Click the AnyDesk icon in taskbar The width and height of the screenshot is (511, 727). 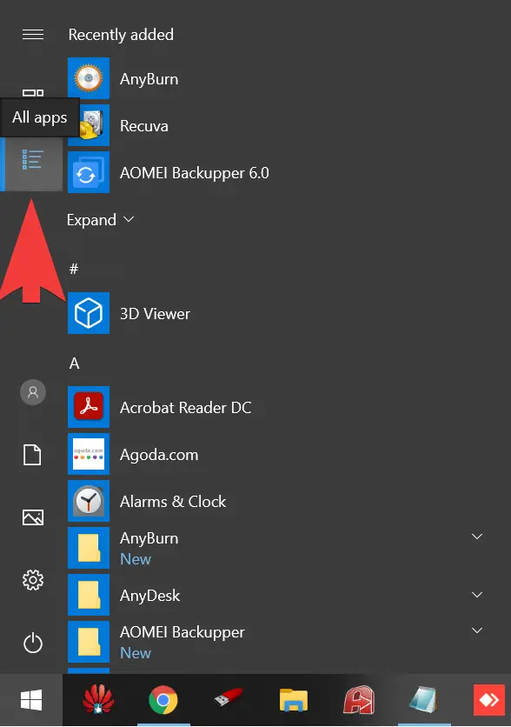[488, 700]
